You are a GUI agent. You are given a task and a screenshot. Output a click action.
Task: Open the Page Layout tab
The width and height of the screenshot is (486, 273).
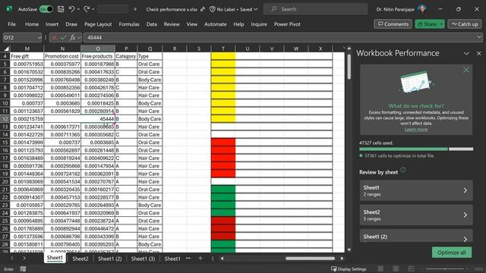[98, 24]
